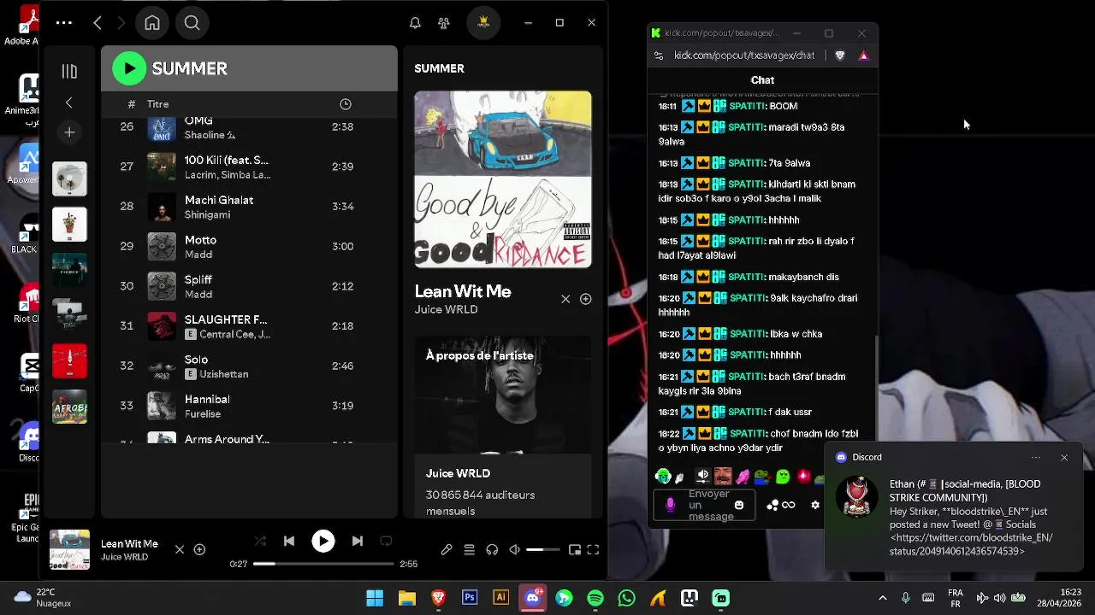Adjust Spotify volume slider
The height and width of the screenshot is (615, 1095).
click(543, 550)
